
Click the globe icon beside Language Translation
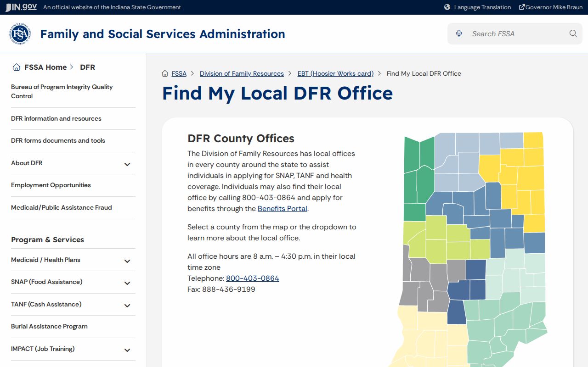tap(447, 7)
